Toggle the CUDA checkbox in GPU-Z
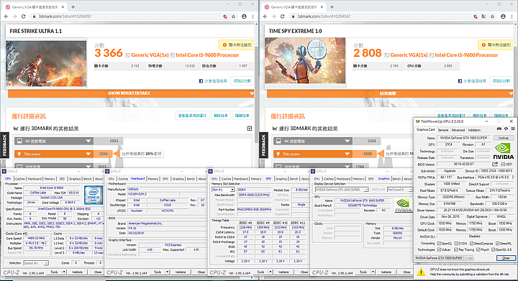Screen dimensions: 518x281 [x=456, y=244]
